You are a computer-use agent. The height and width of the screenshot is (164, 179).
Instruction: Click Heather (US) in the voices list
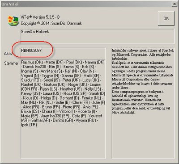[x=71, y=89]
